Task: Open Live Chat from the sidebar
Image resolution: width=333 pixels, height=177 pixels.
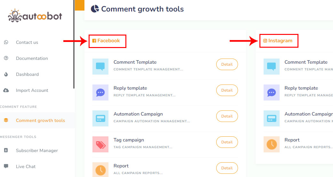Action: pos(26,166)
